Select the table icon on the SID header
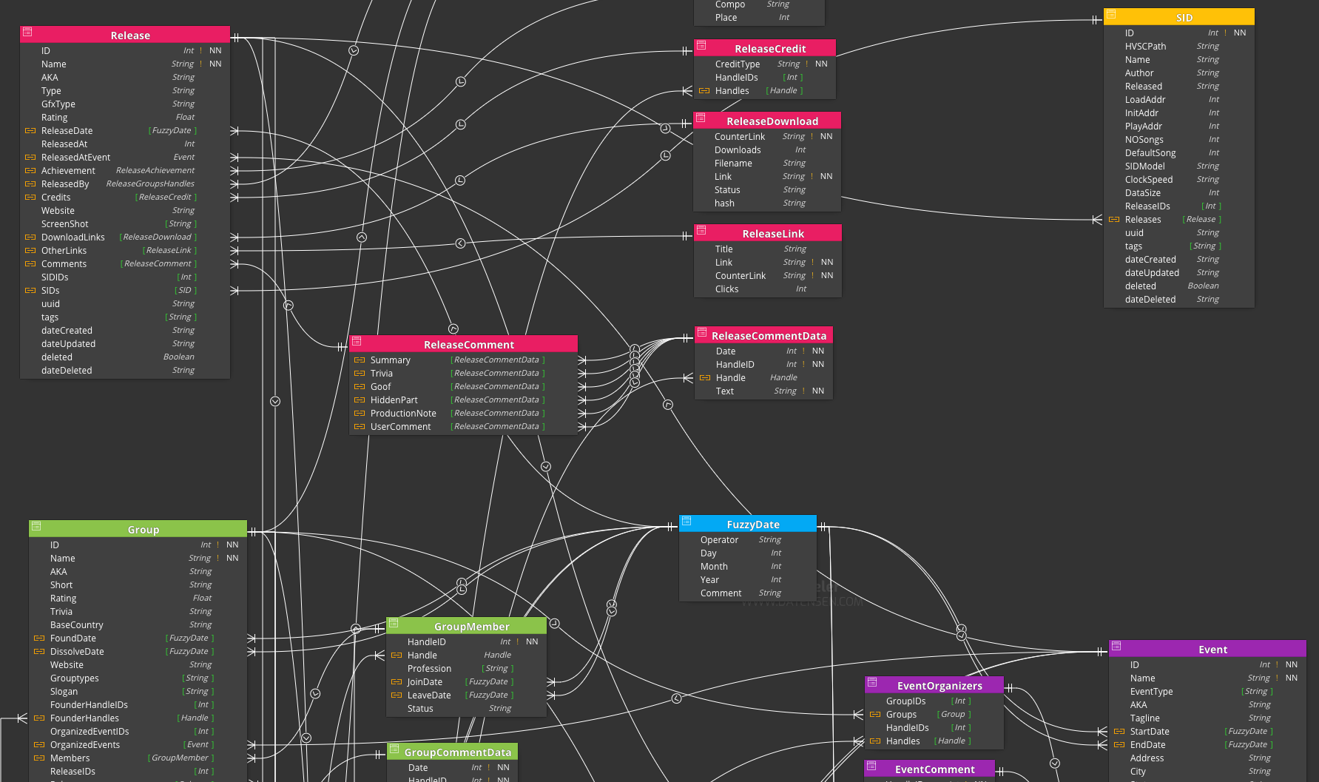The width and height of the screenshot is (1319, 782). 1111,16
